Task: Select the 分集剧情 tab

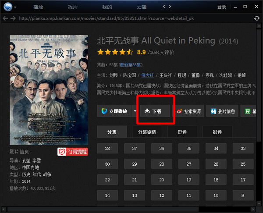Action: click(x=149, y=131)
